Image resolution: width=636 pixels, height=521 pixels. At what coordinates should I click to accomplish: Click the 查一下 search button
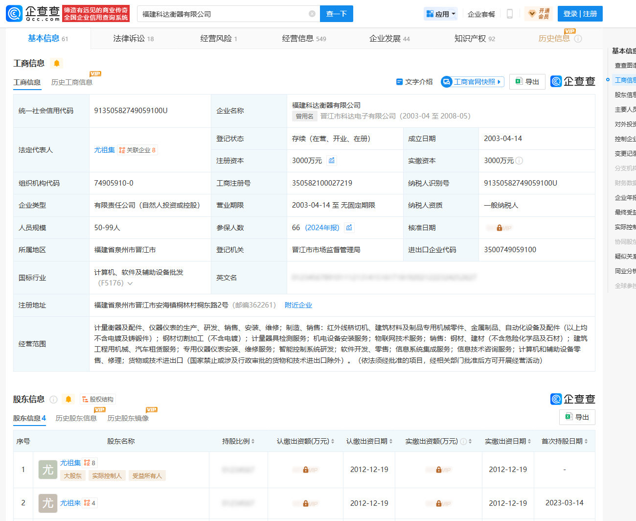pos(336,14)
